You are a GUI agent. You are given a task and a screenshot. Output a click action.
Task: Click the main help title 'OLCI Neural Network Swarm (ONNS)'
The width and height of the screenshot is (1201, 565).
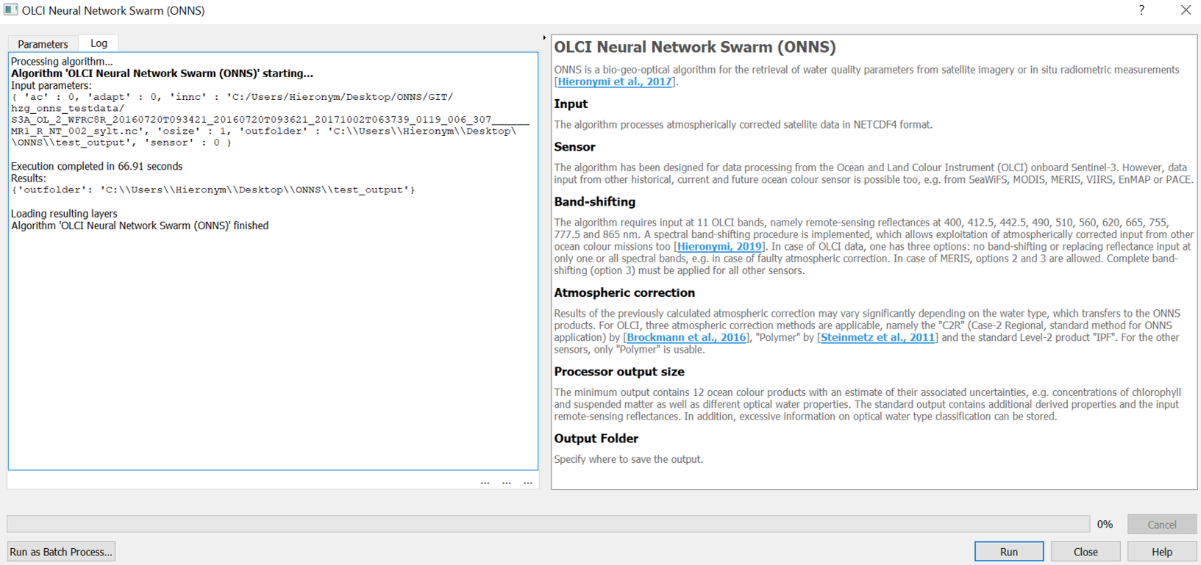pyautogui.click(x=694, y=48)
